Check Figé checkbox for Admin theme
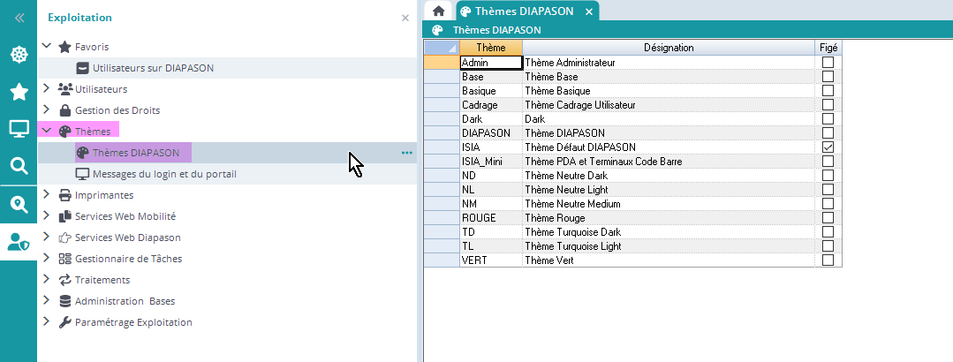The width and height of the screenshot is (953, 362). pos(828,63)
